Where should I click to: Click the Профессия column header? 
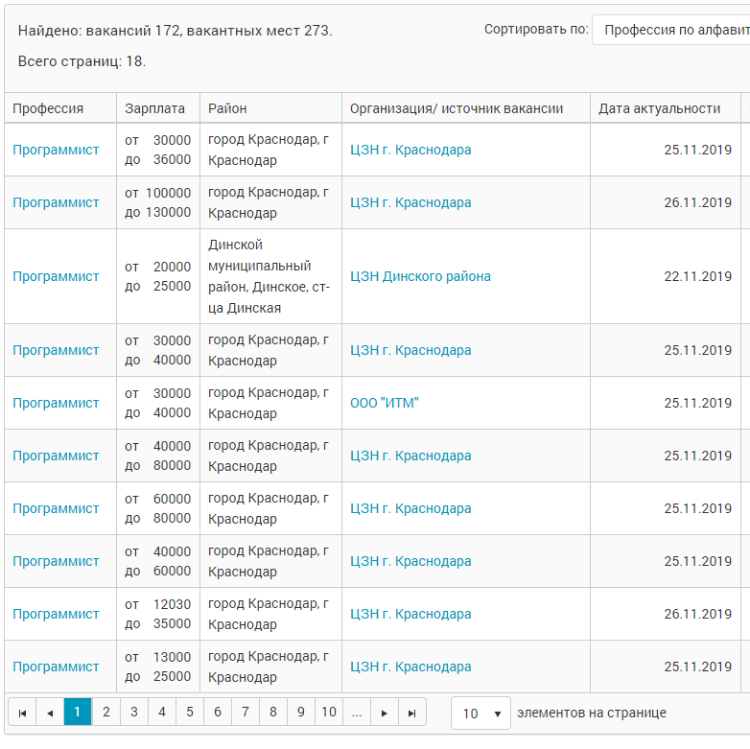pyautogui.click(x=48, y=108)
